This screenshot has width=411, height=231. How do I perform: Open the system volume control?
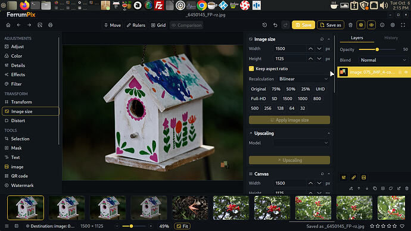(384, 5)
